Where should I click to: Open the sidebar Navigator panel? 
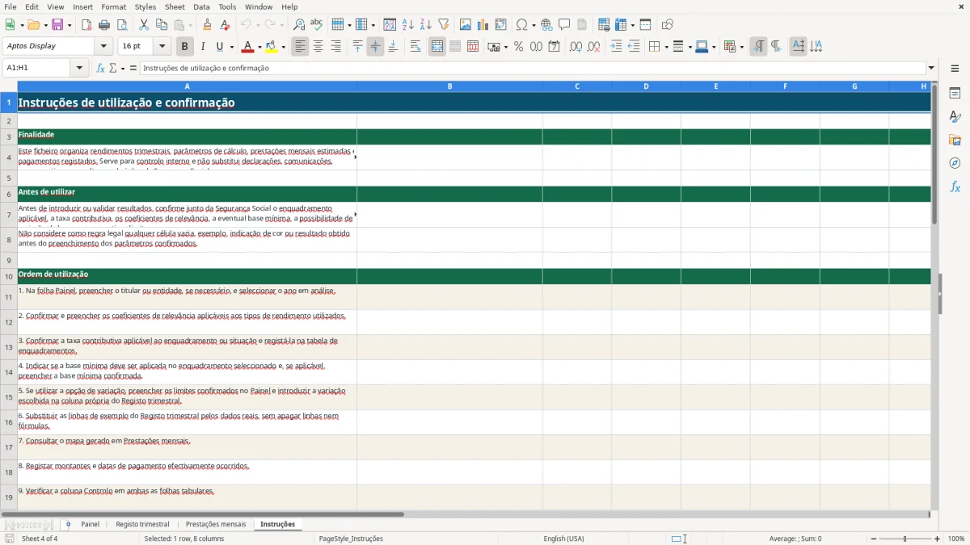(x=955, y=163)
